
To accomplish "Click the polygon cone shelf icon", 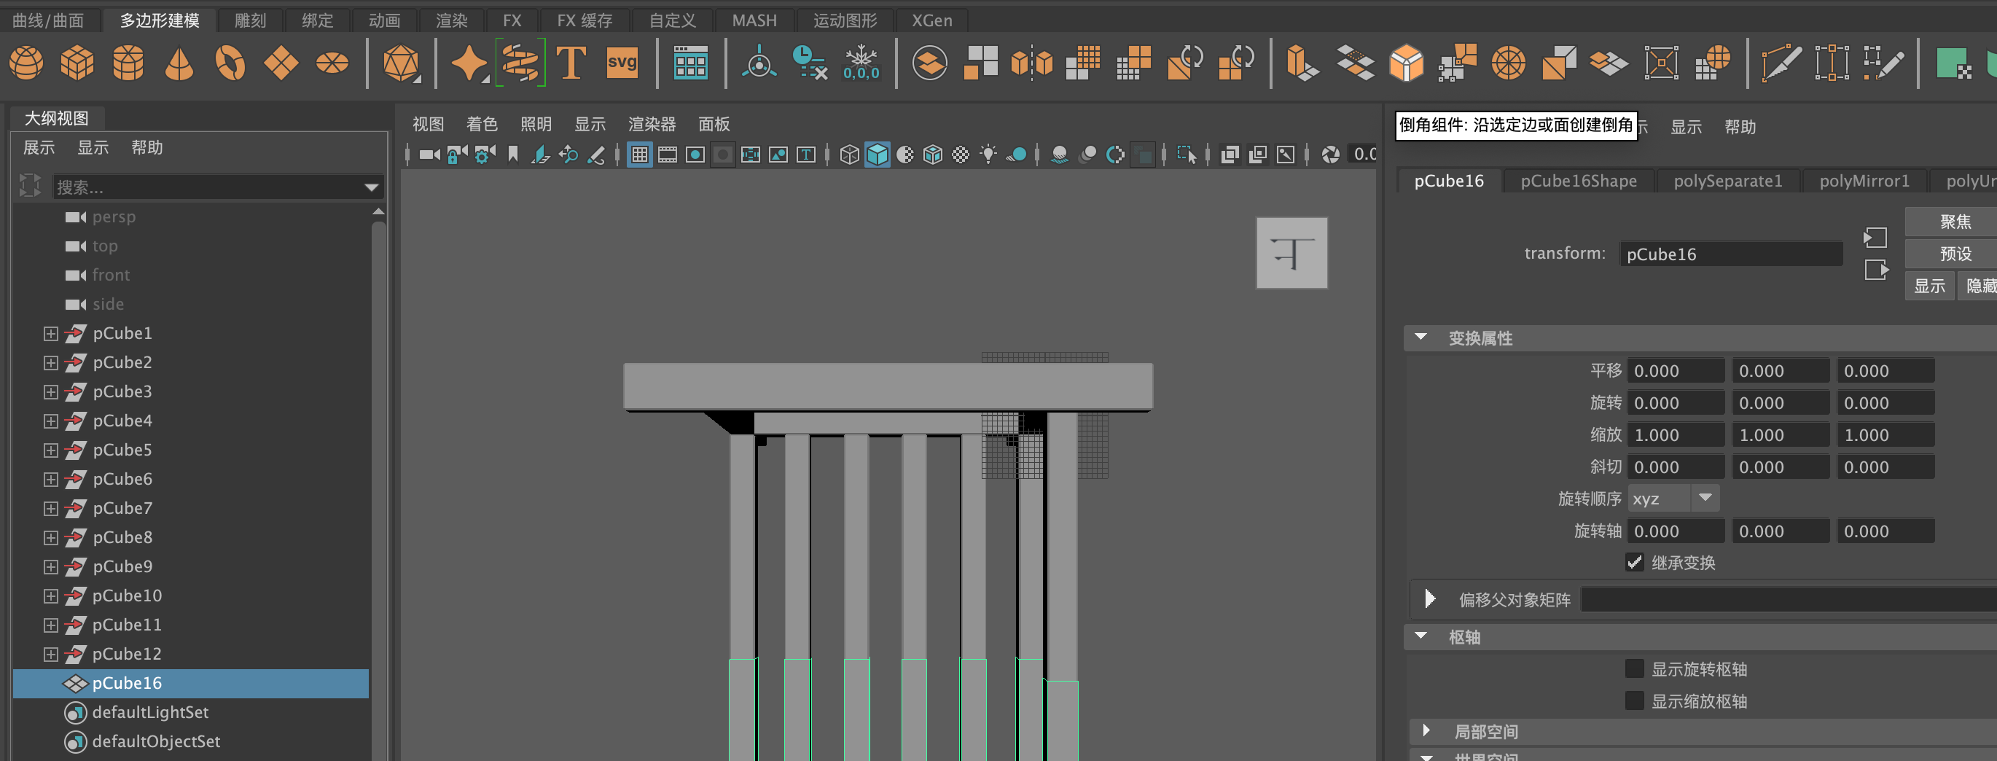I will click(x=179, y=63).
